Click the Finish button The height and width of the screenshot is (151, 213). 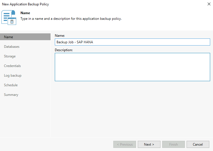174,144
